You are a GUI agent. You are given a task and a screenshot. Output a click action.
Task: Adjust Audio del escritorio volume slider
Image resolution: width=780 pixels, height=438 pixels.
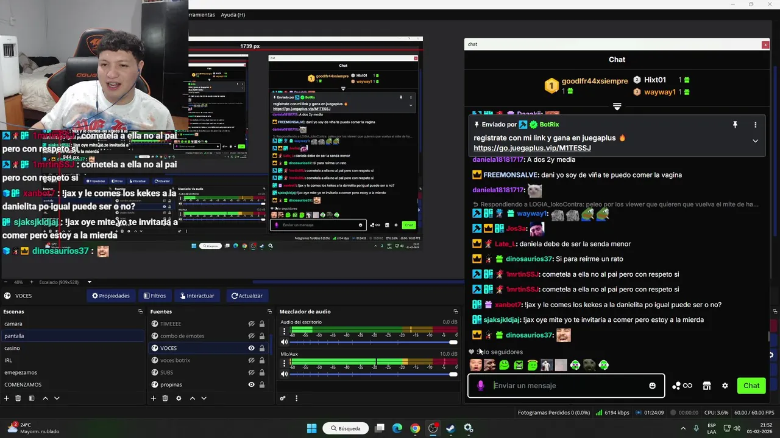(373, 342)
